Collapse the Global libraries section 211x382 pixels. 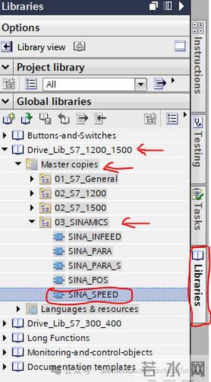click(x=5, y=102)
